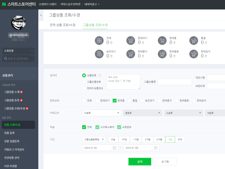
Task: Open the 세분류 category dropdown
Action: click(215, 113)
